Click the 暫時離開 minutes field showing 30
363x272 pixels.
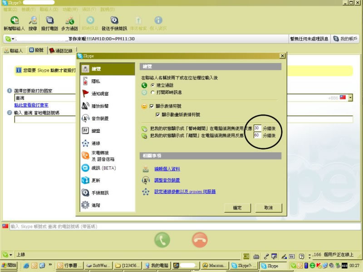coord(257,128)
